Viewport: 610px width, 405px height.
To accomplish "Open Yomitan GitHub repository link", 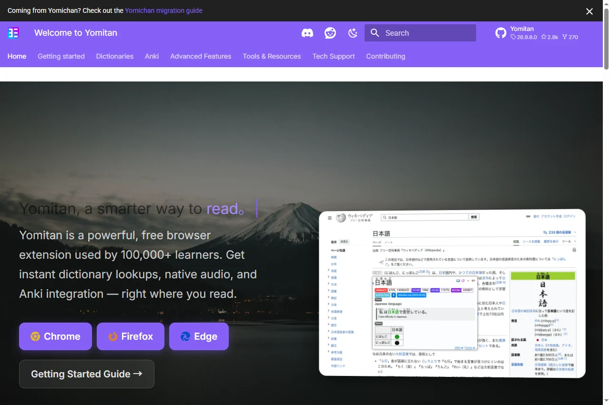I will click(537, 33).
